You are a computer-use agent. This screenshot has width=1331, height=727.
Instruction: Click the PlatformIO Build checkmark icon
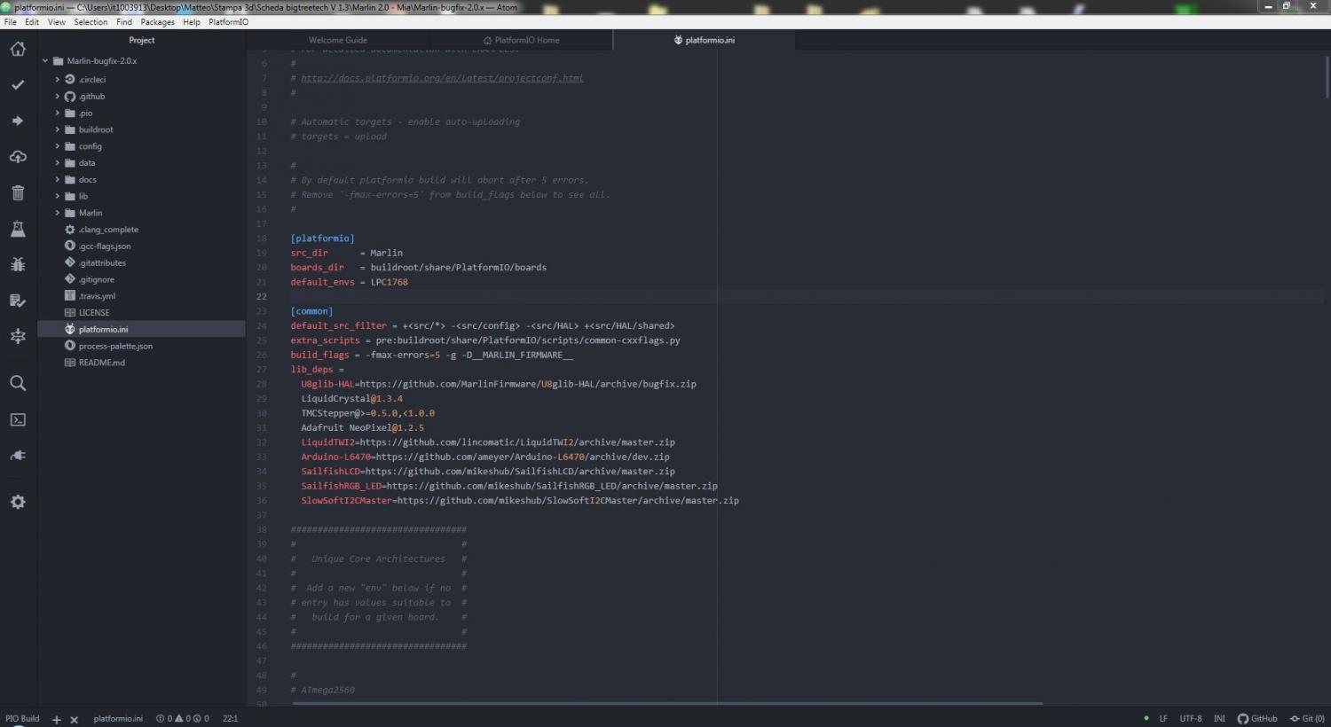(18, 85)
